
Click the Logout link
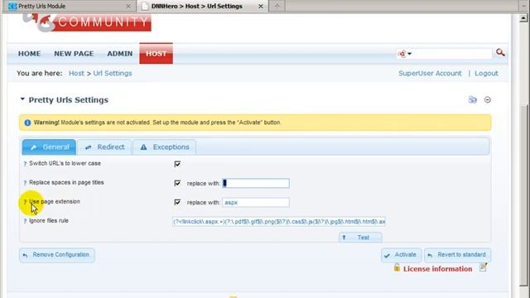pos(486,74)
